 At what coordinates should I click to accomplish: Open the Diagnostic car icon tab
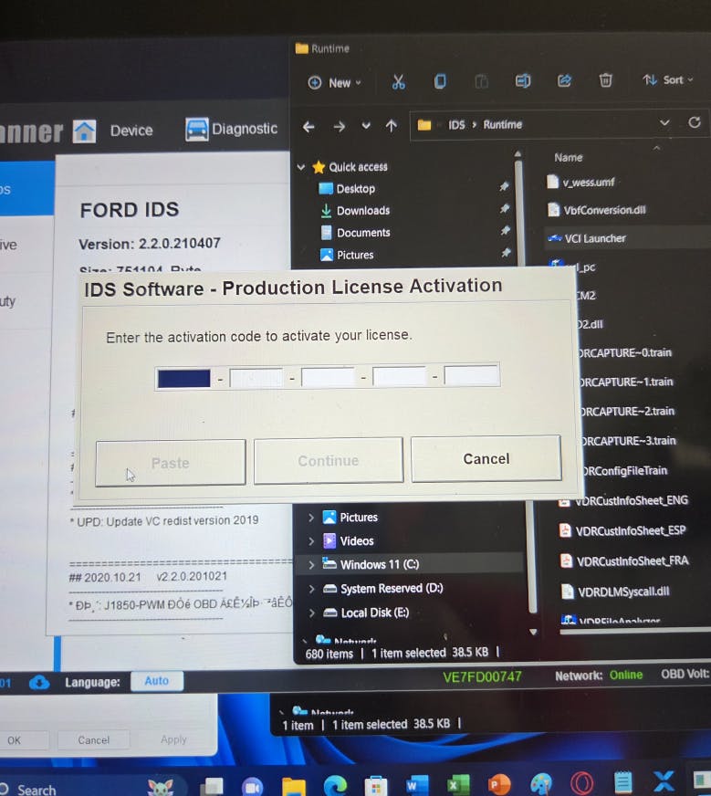232,130
